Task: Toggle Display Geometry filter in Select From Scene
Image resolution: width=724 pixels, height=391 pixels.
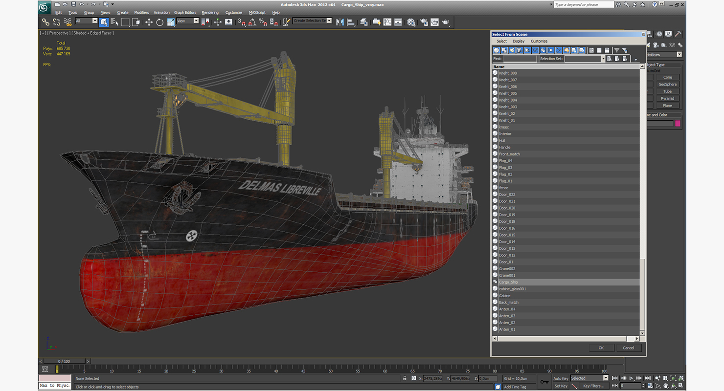Action: pos(497,50)
